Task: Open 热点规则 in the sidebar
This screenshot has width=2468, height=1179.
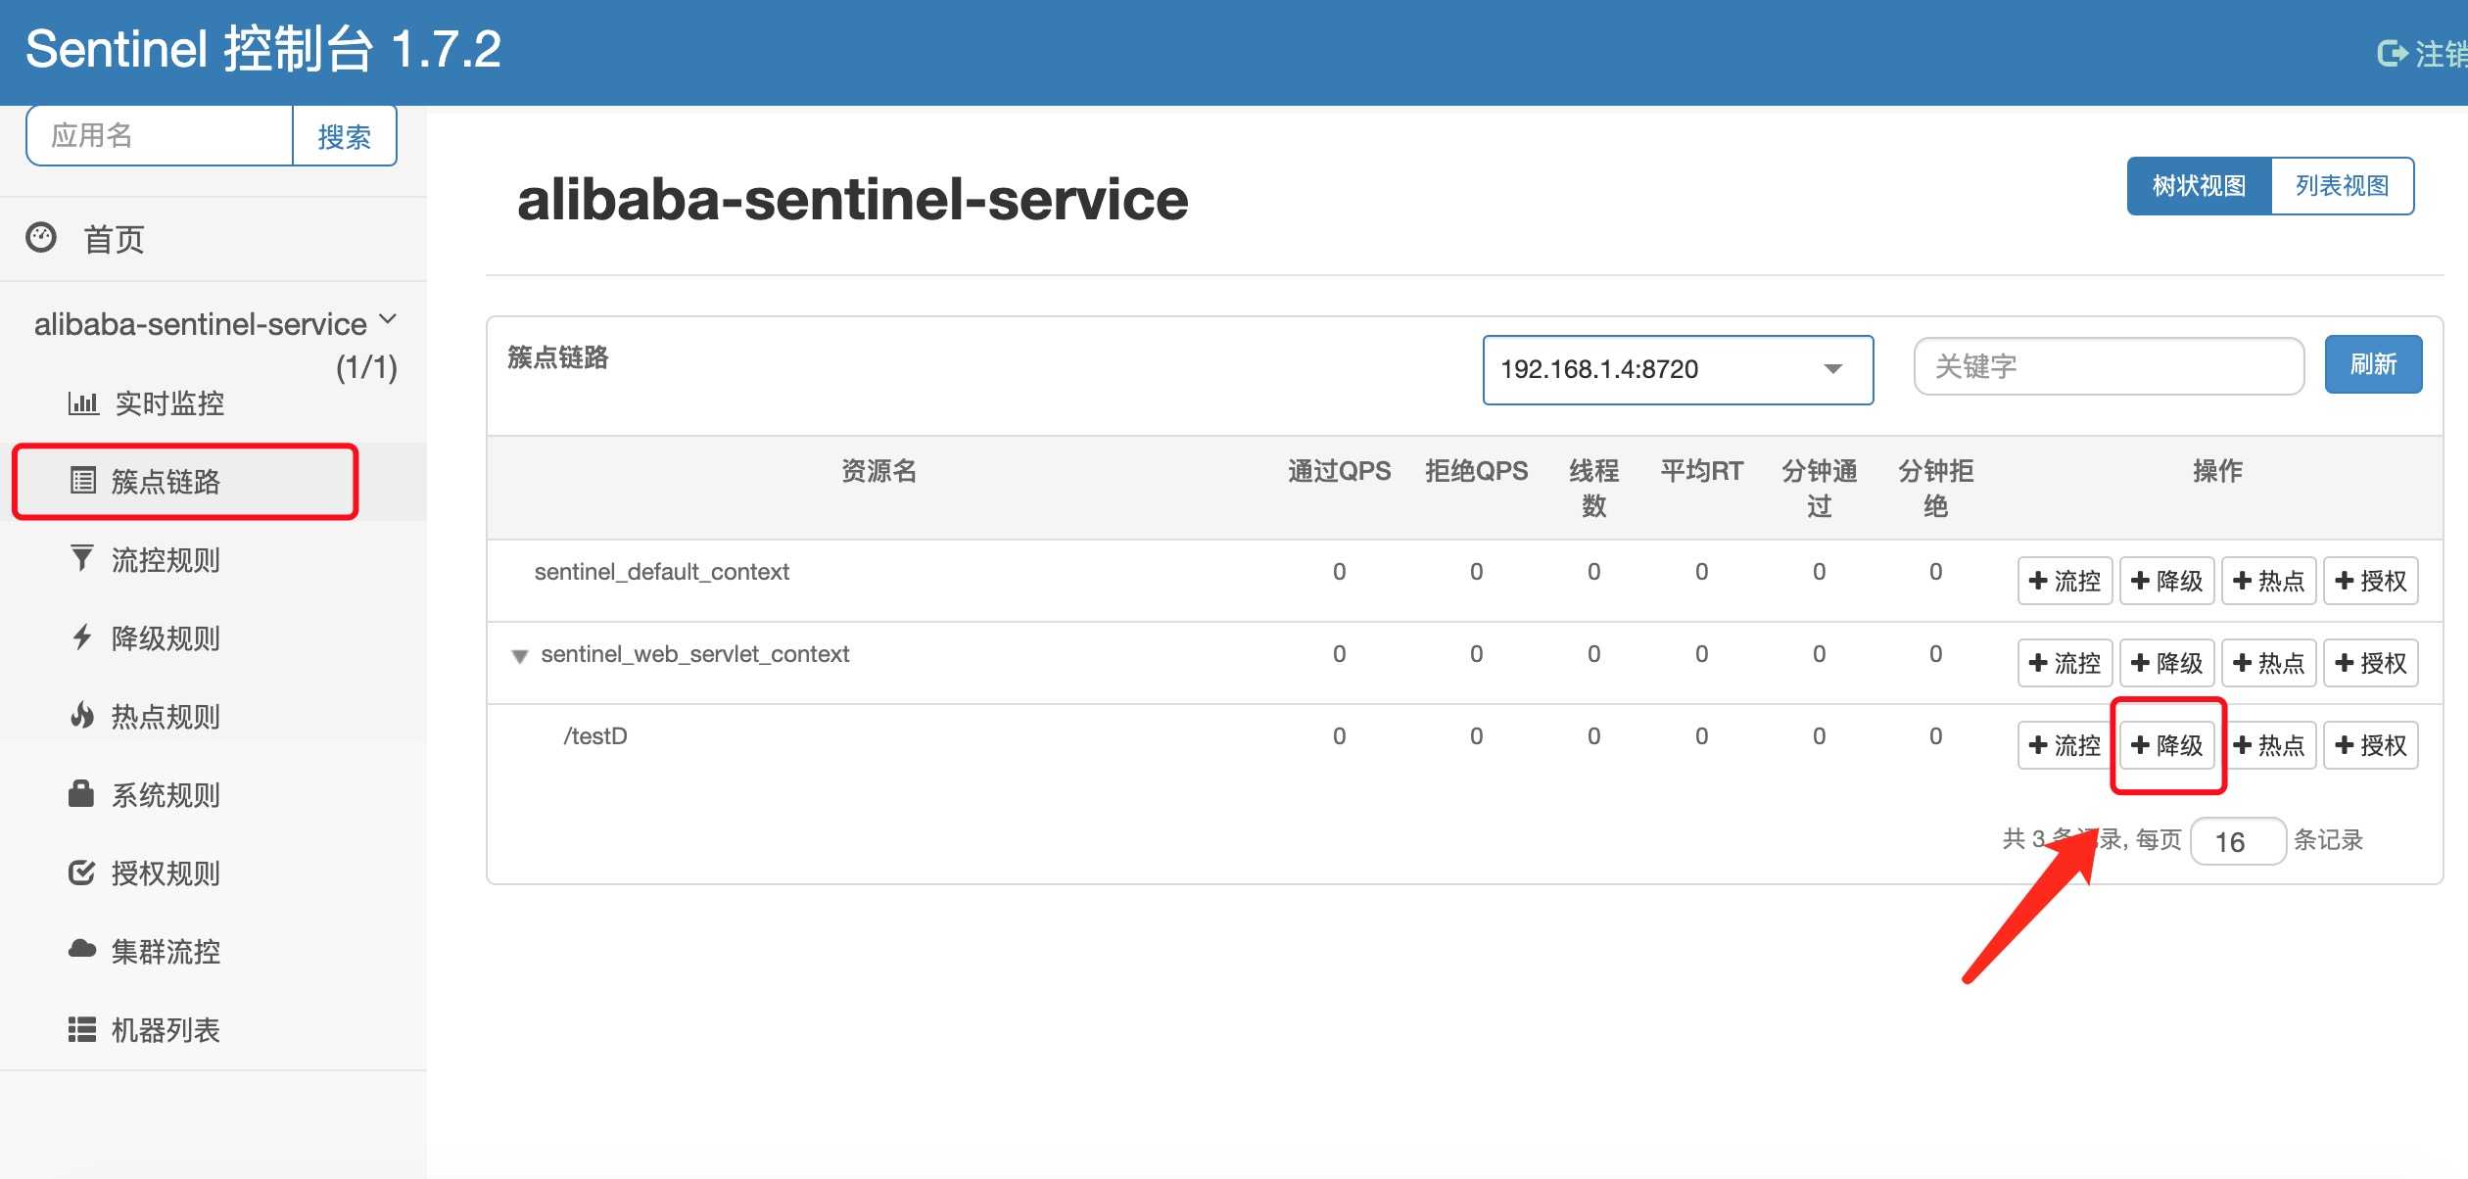Action: 166,717
